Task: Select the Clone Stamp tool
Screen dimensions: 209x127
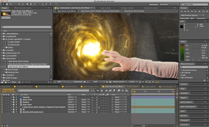Action: (x=43, y=4)
